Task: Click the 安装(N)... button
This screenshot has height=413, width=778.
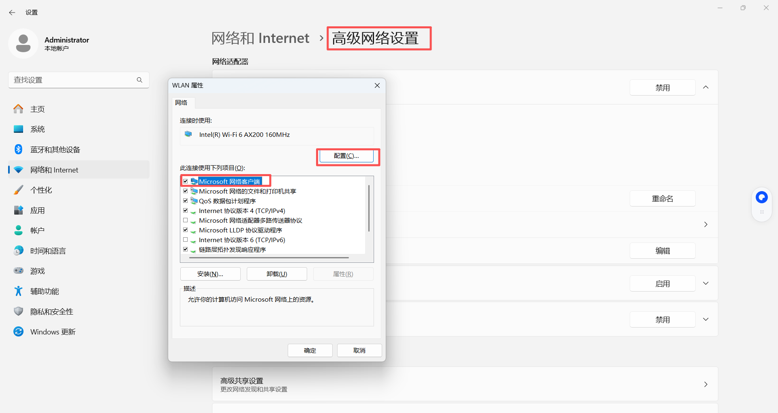Action: tap(210, 274)
